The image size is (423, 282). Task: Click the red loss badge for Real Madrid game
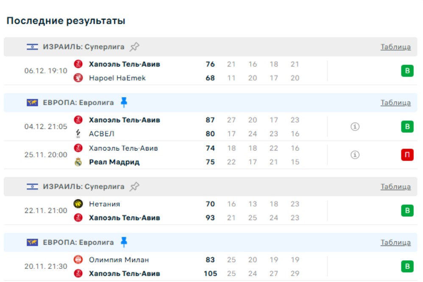[407, 155]
